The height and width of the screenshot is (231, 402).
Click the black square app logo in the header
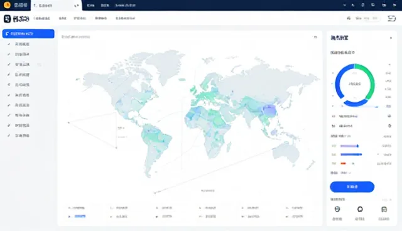pyautogui.click(x=7, y=18)
